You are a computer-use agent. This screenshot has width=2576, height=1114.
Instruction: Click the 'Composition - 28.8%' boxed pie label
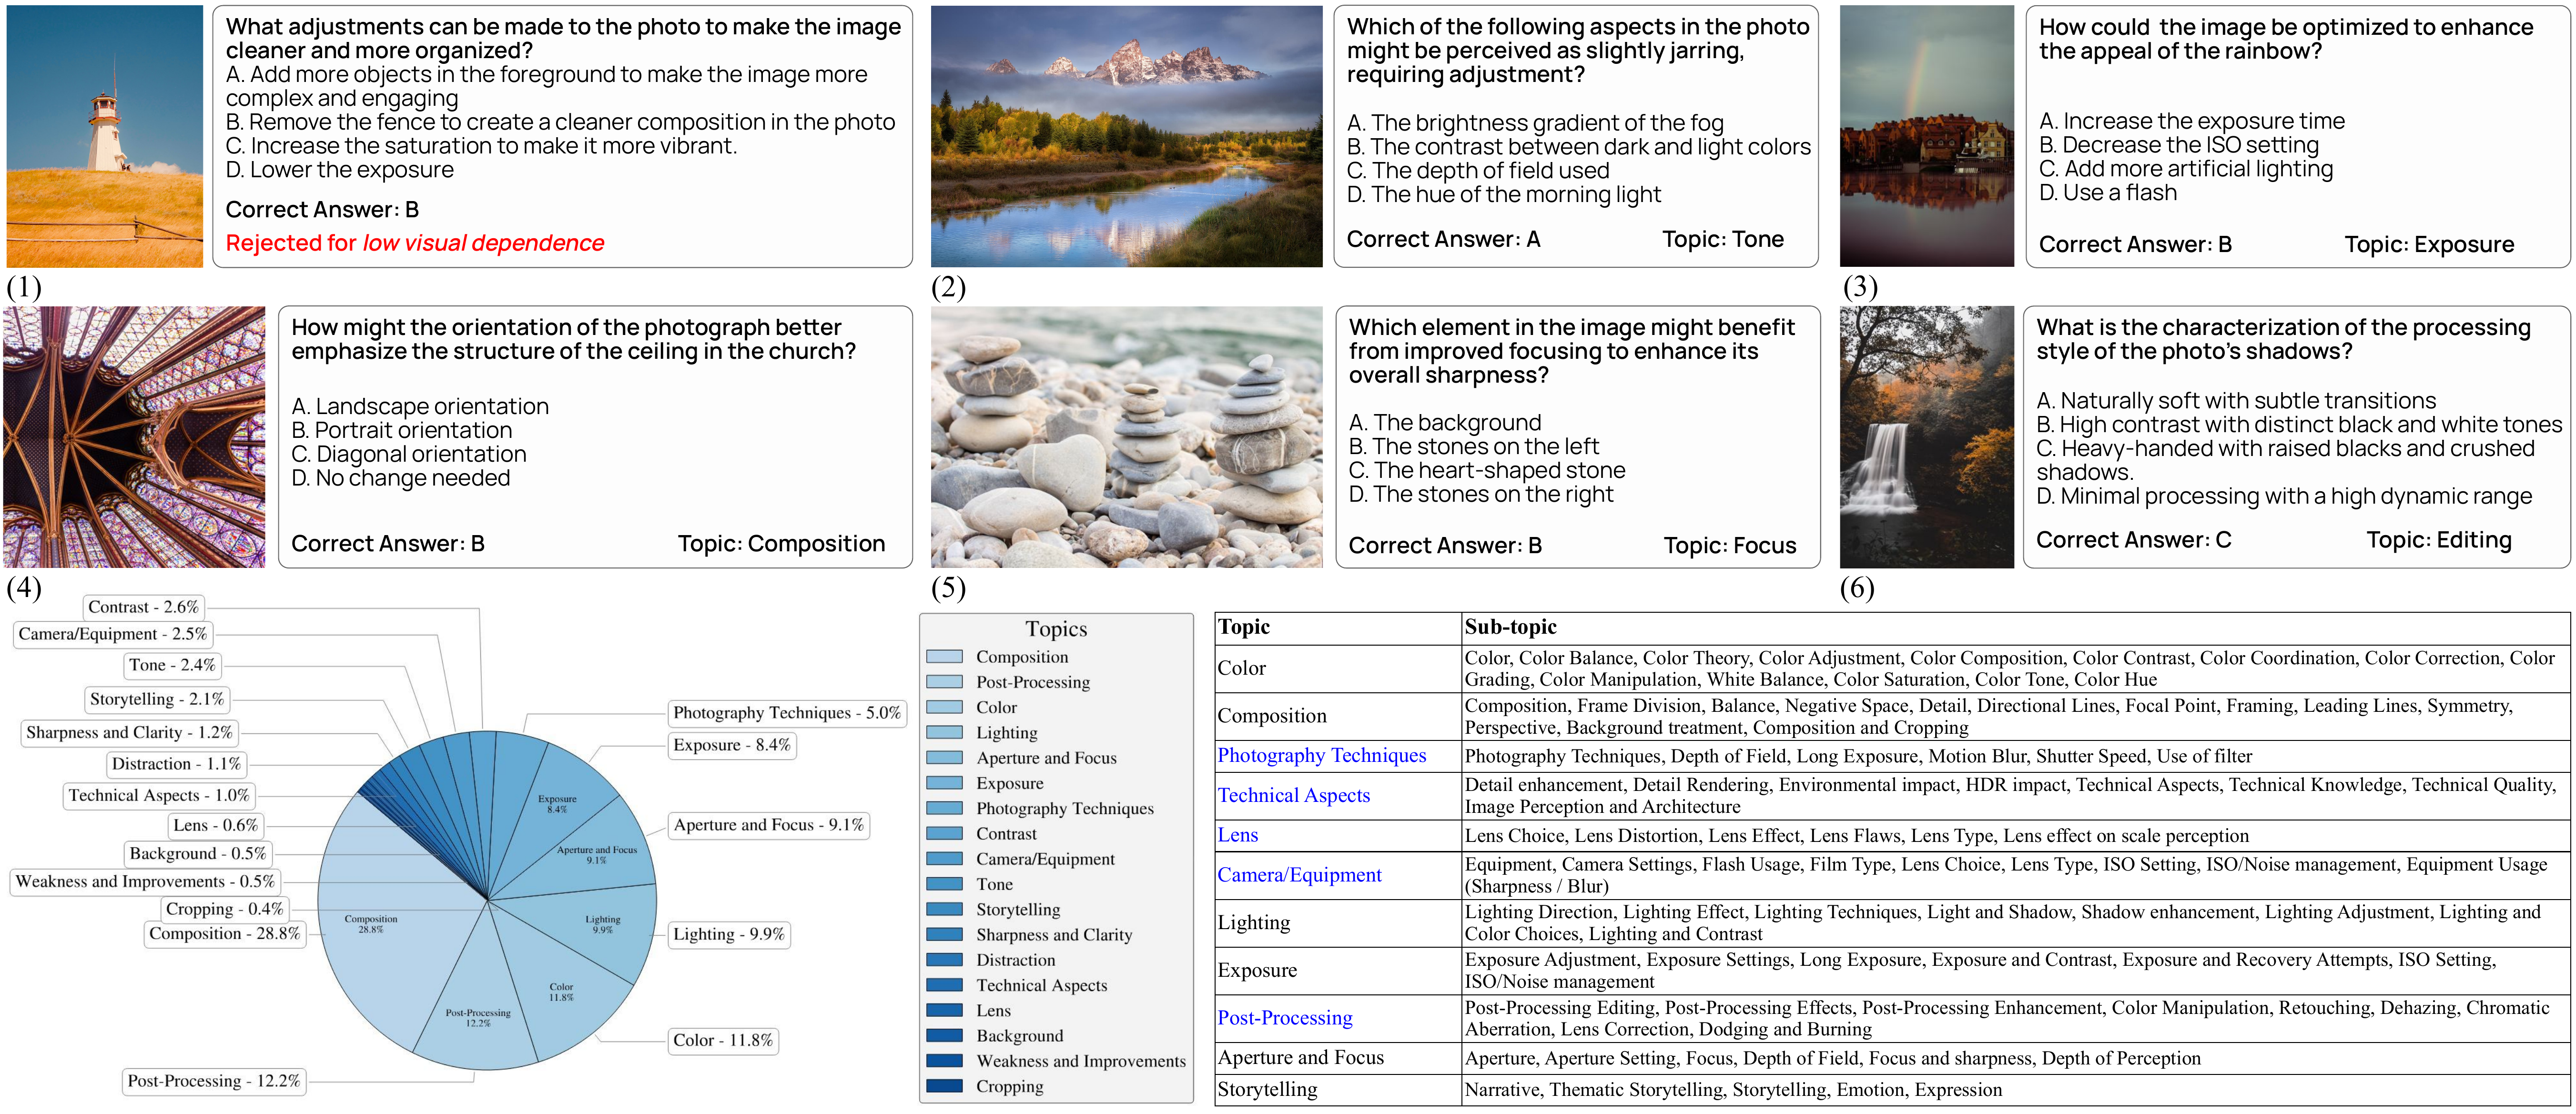coord(224,934)
